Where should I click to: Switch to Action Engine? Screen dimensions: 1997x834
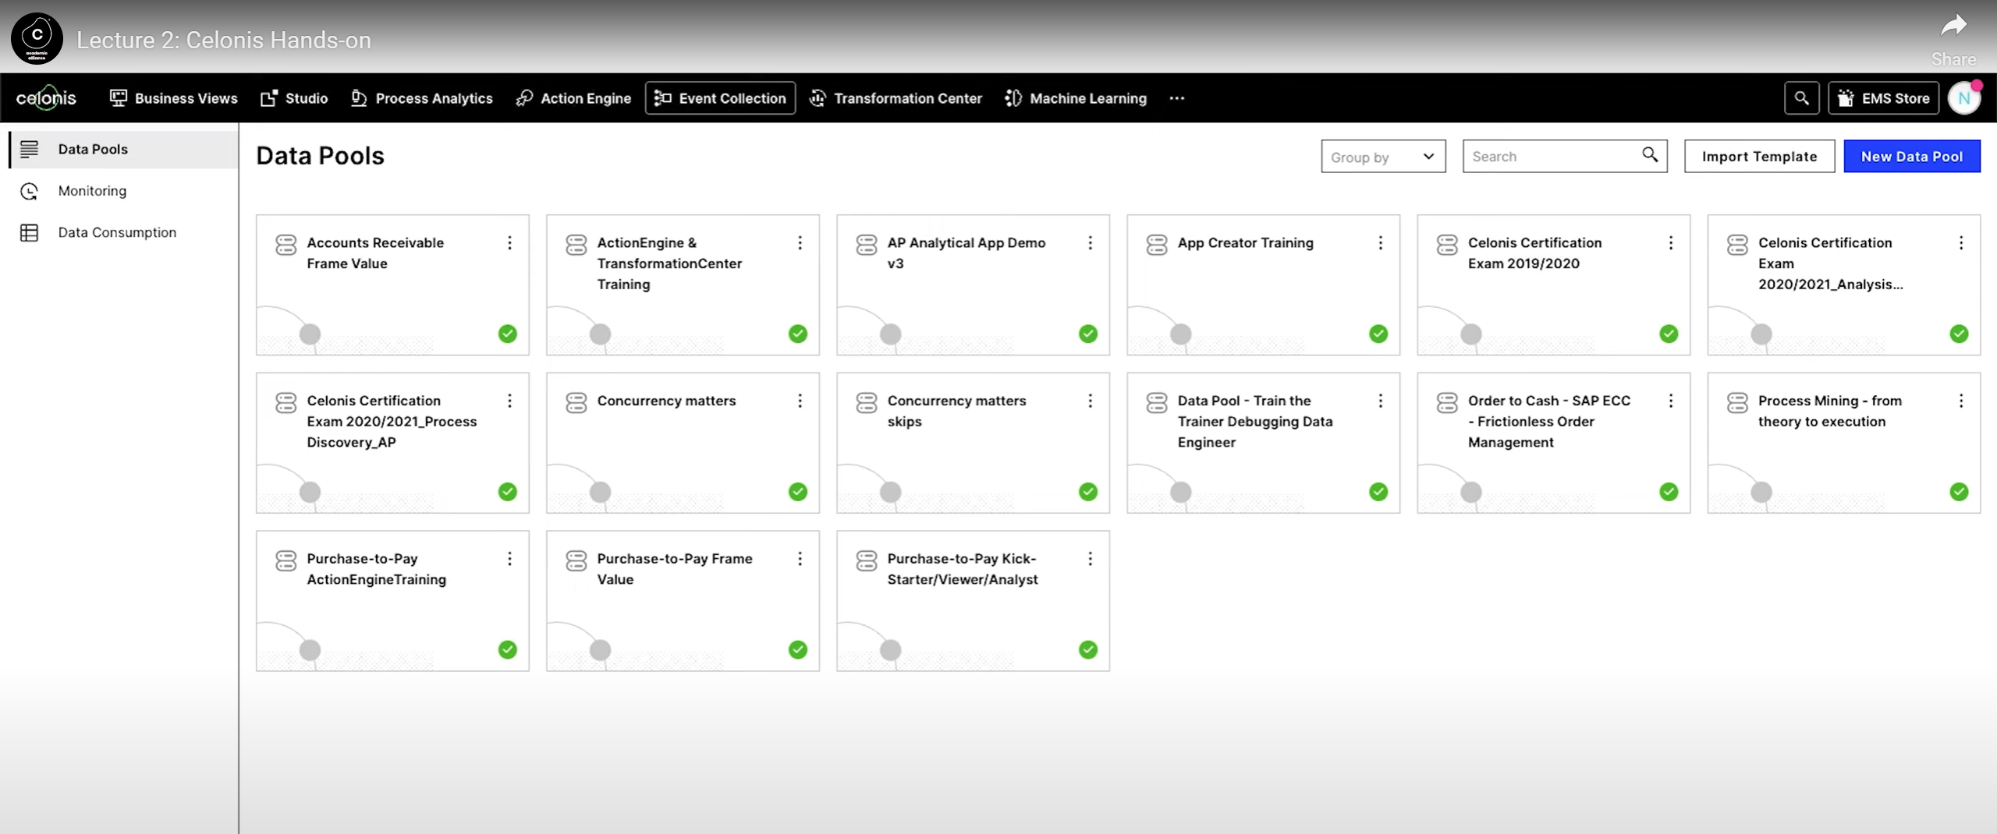pyautogui.click(x=573, y=98)
